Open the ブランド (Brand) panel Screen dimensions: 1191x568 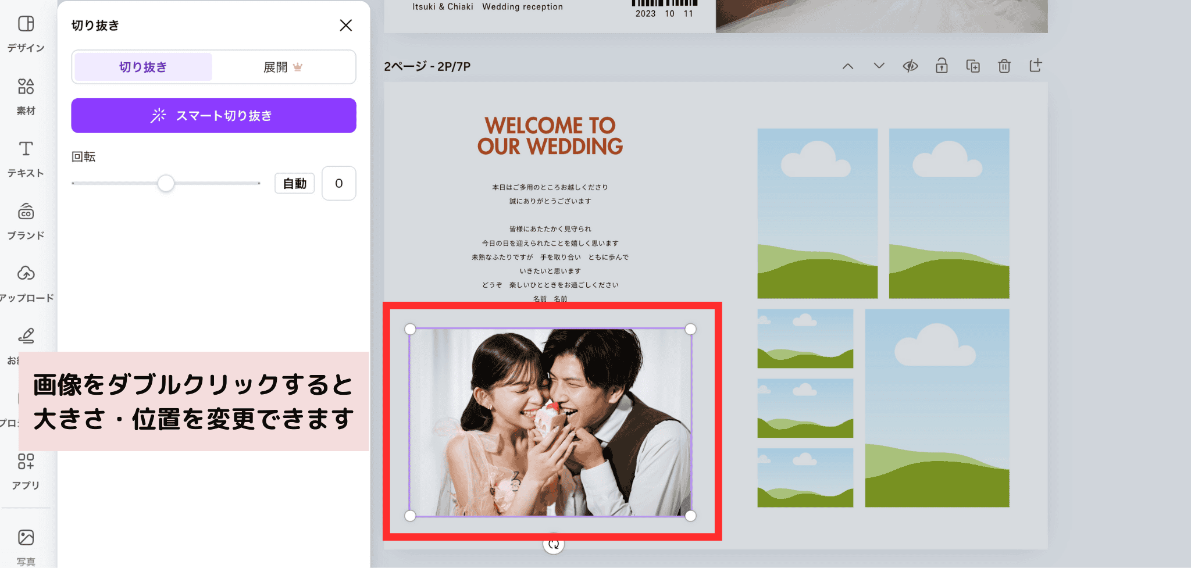coord(26,221)
